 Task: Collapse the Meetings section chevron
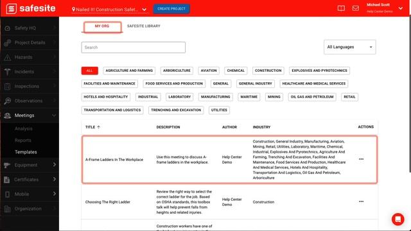click(54, 116)
